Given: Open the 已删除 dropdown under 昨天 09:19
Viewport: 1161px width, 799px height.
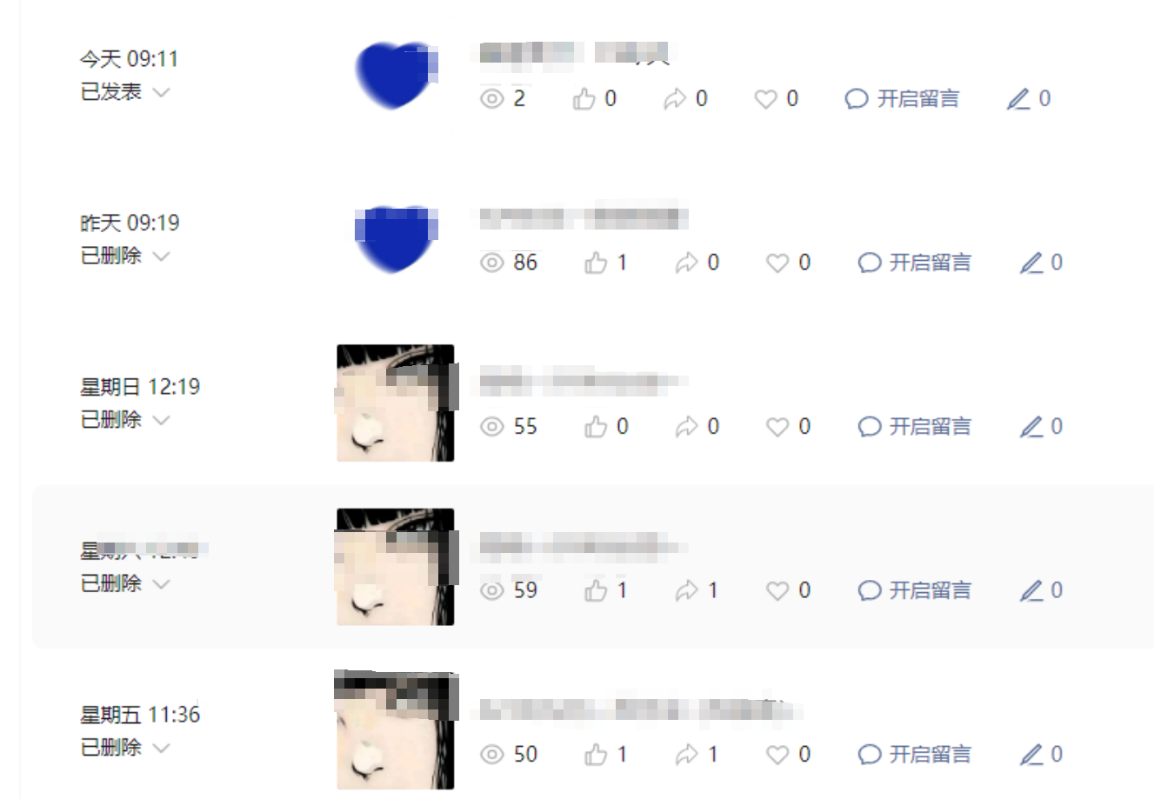Looking at the screenshot, I should (125, 256).
